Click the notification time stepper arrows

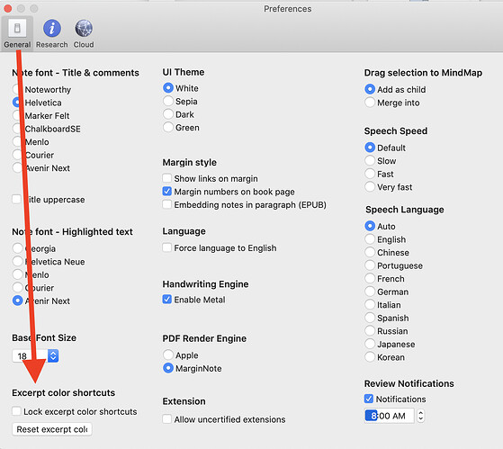(420, 416)
